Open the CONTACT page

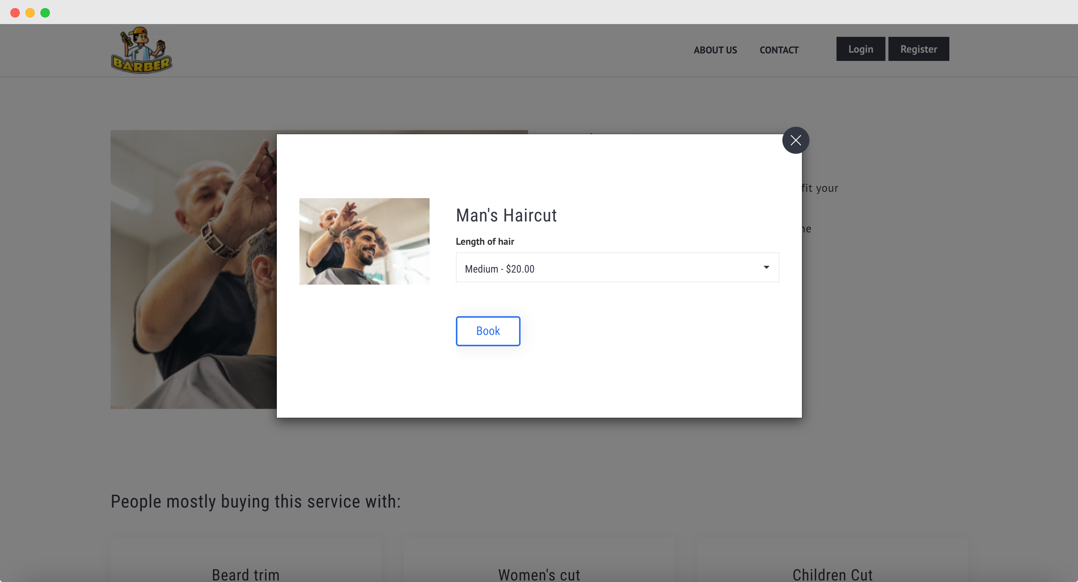(779, 50)
